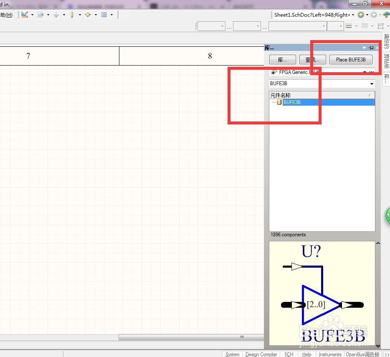Open the 帮助(H) help menu
The height and width of the screenshot is (357, 390).
[x=6, y=15]
